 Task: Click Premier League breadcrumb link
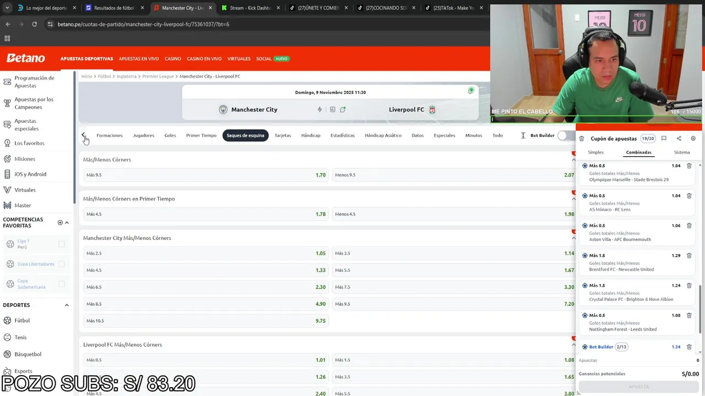tap(158, 76)
